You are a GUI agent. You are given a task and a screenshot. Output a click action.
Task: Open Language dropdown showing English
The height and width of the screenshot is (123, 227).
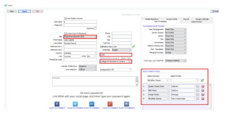tap(122, 50)
